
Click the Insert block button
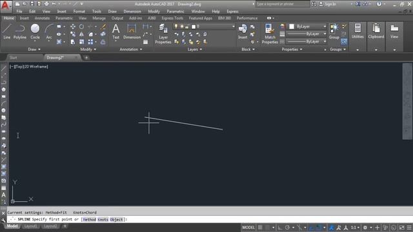tap(243, 32)
